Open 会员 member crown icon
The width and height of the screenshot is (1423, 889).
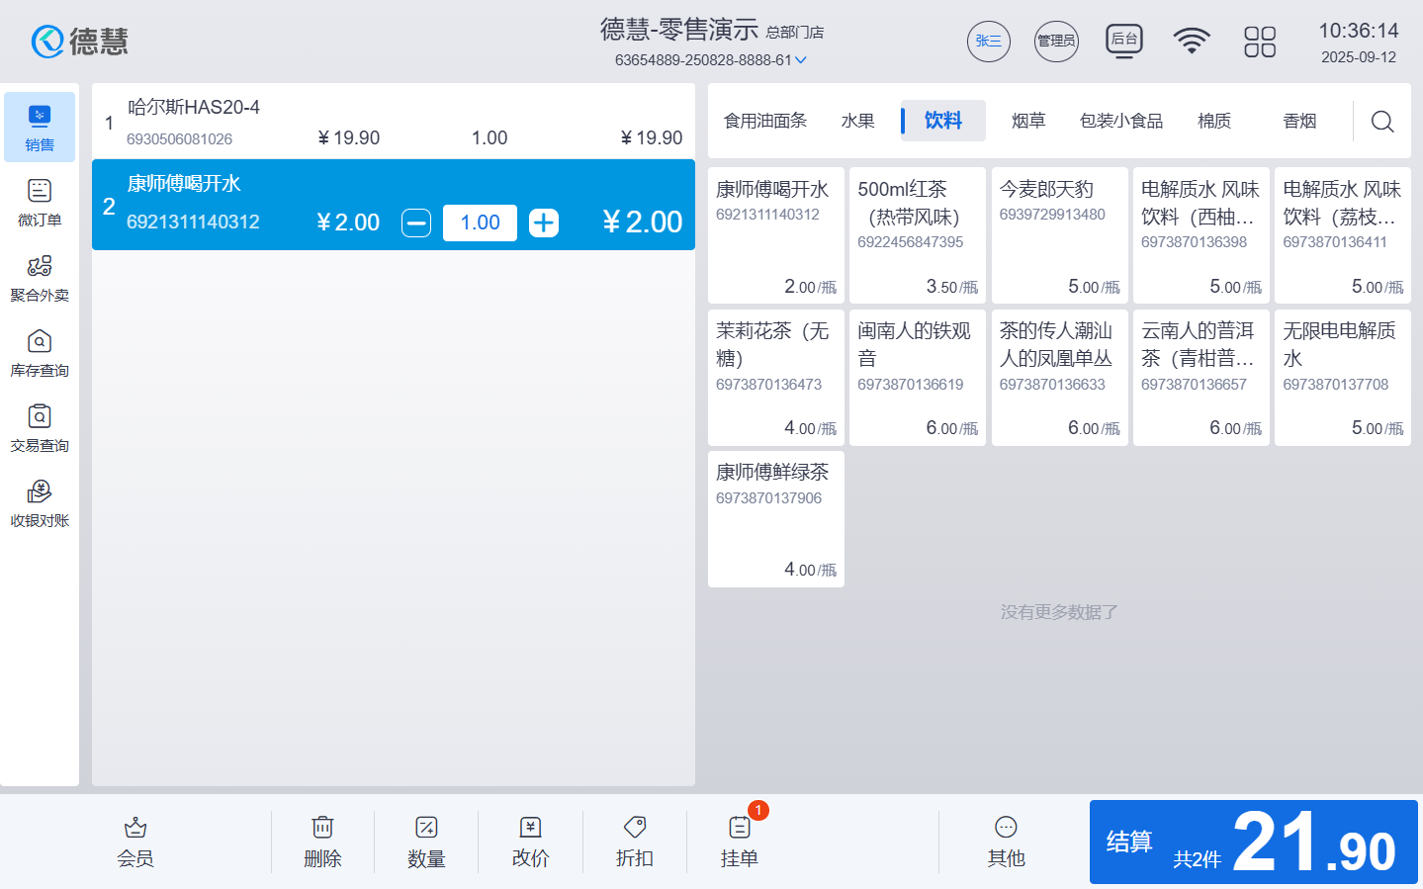(x=135, y=843)
